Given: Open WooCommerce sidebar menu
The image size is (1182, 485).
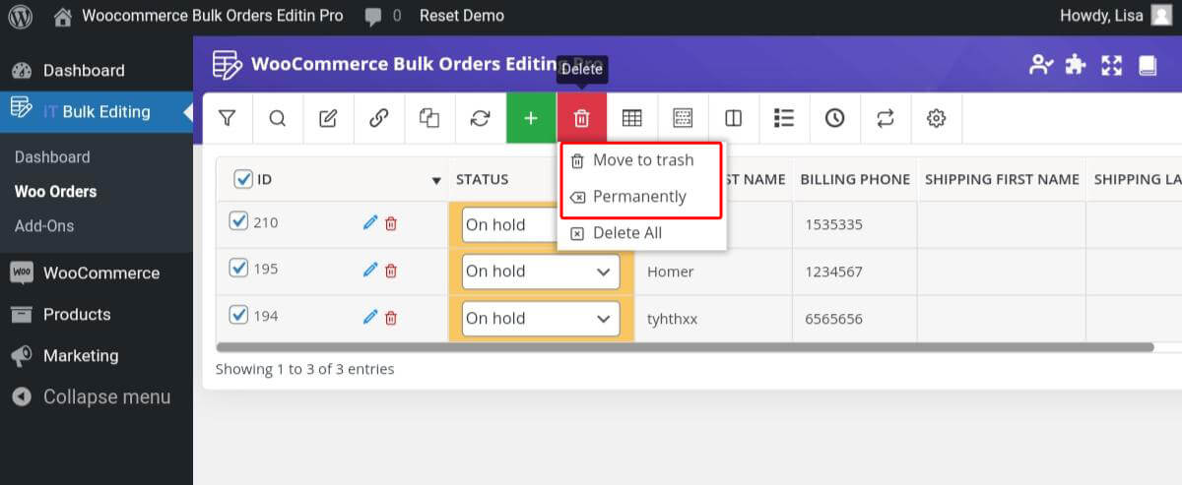Looking at the screenshot, I should point(97,273).
